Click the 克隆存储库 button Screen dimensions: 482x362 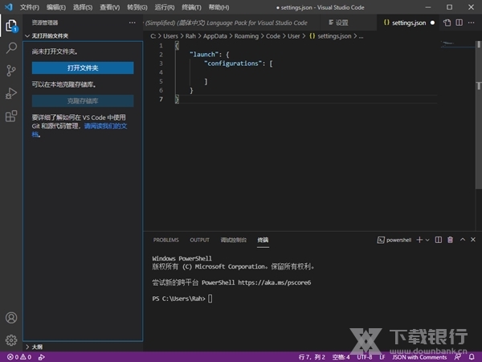tap(83, 101)
